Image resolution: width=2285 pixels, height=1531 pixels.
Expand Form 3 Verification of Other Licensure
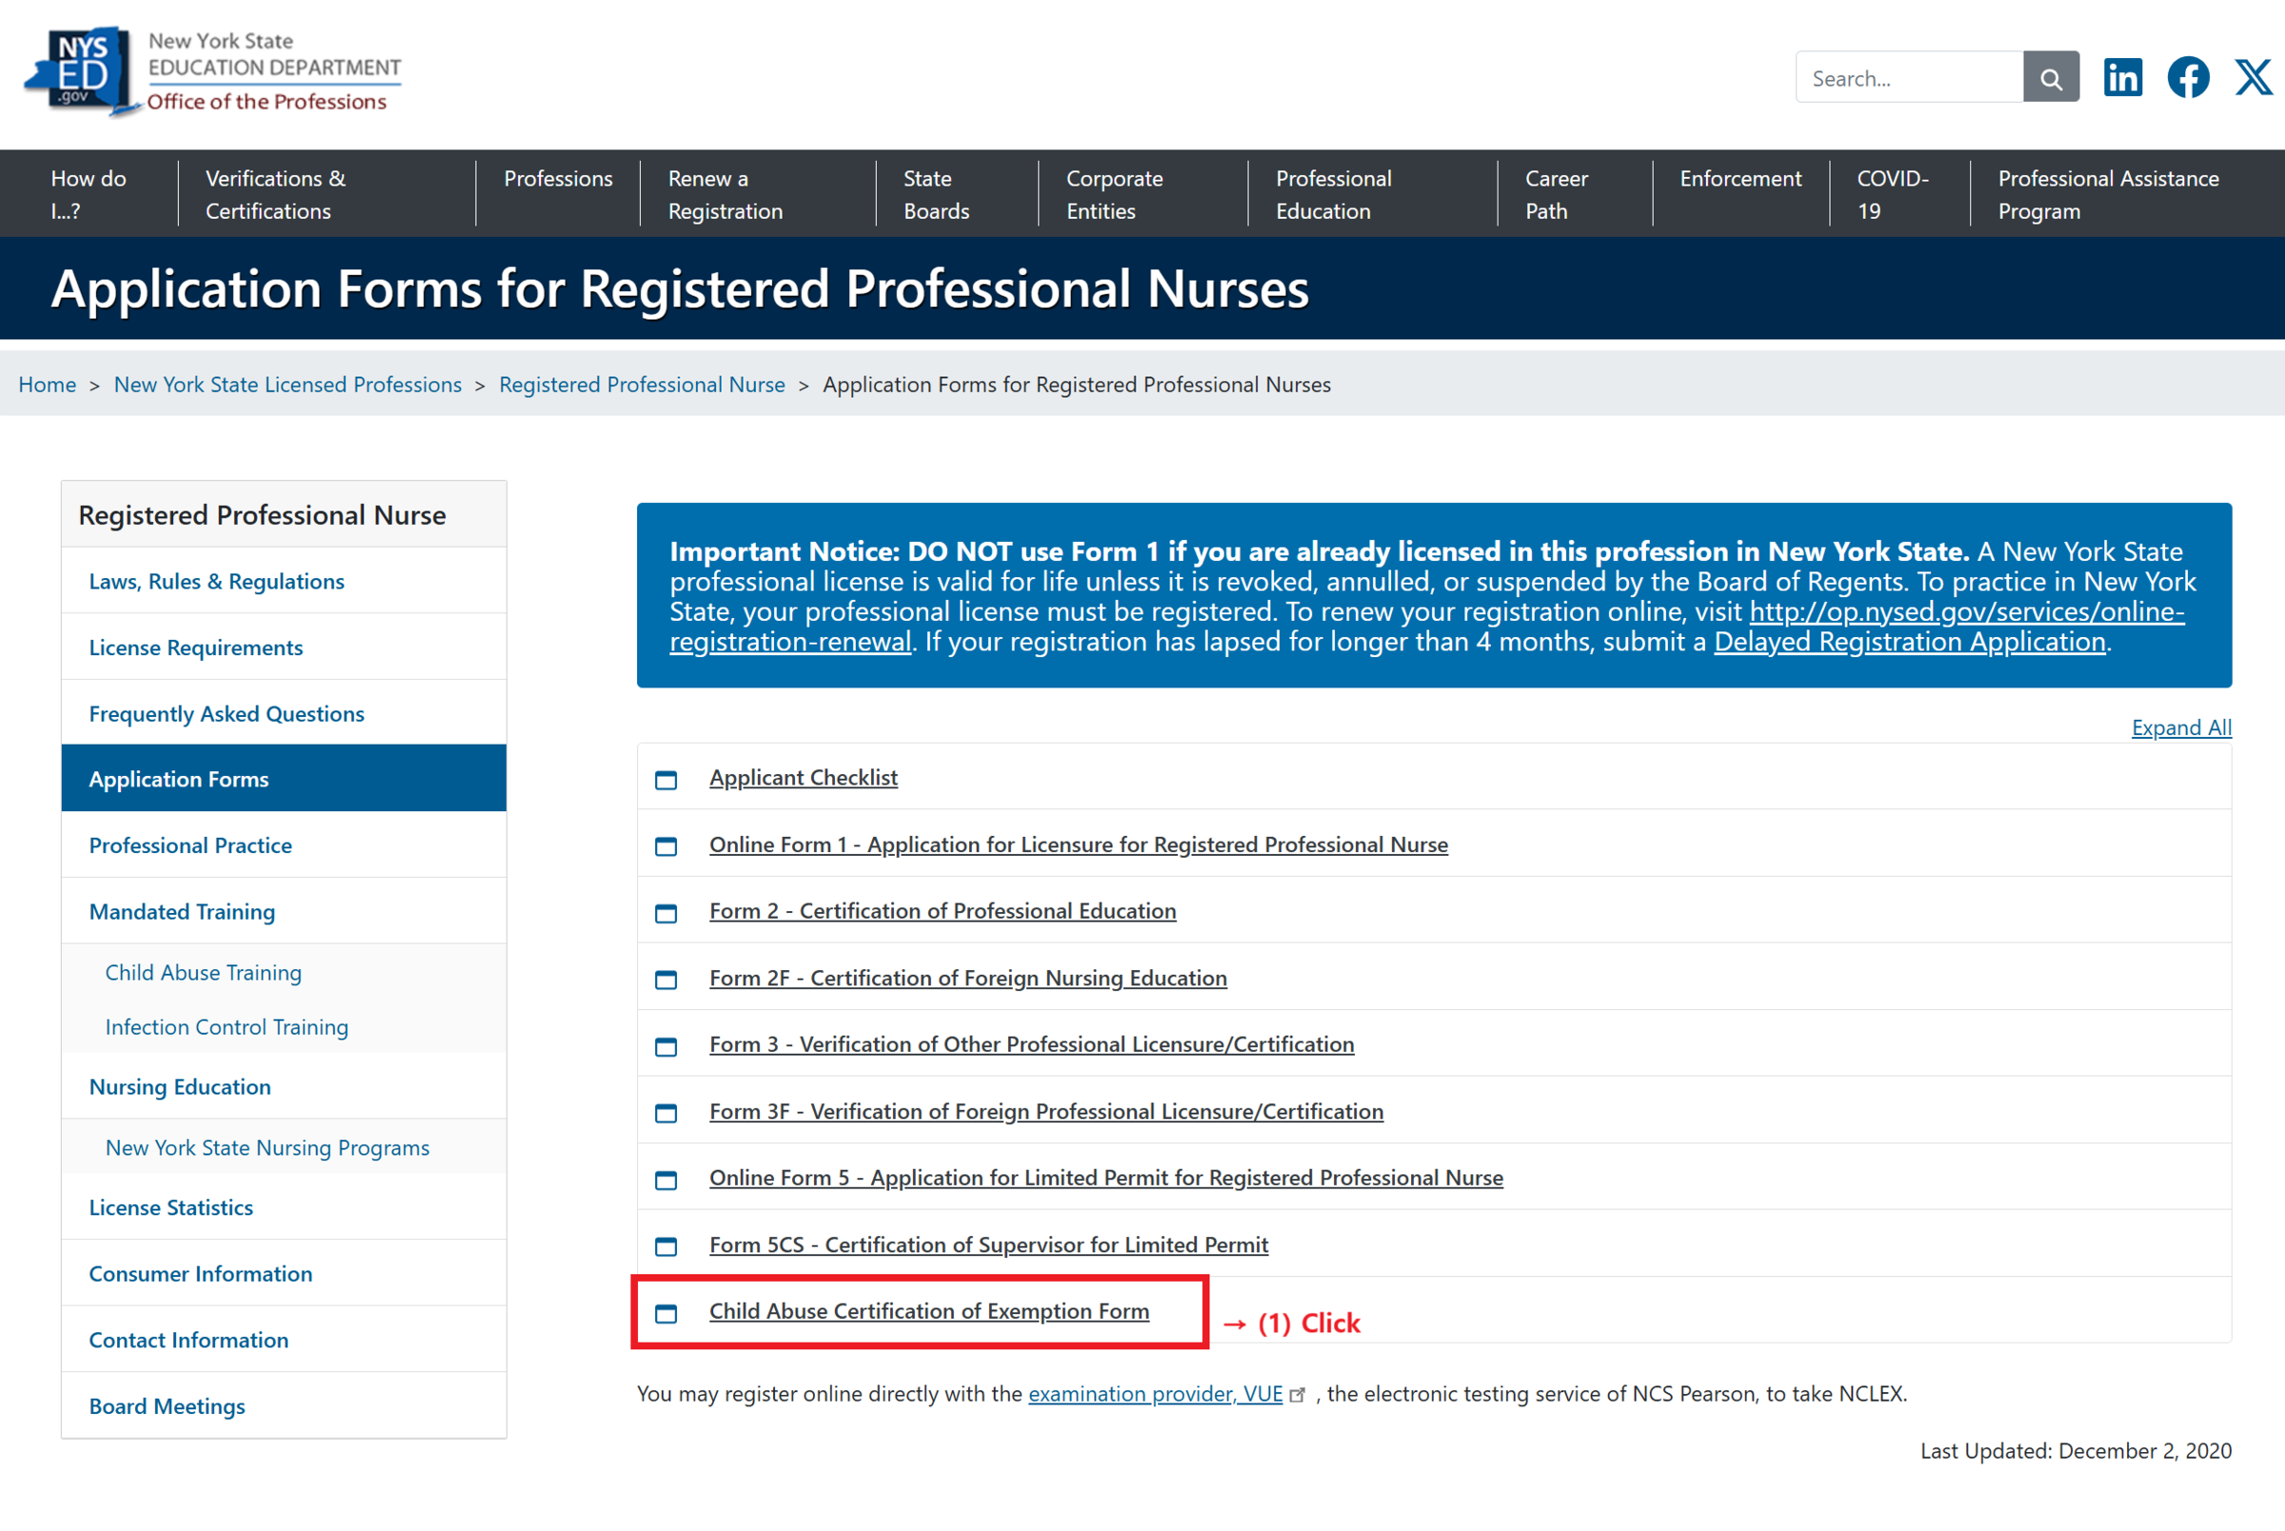coord(1032,1044)
